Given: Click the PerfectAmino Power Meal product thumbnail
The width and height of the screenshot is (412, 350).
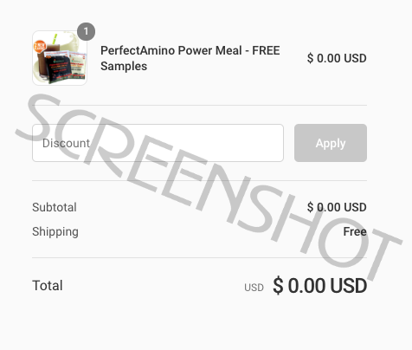Looking at the screenshot, I should 60,58.
